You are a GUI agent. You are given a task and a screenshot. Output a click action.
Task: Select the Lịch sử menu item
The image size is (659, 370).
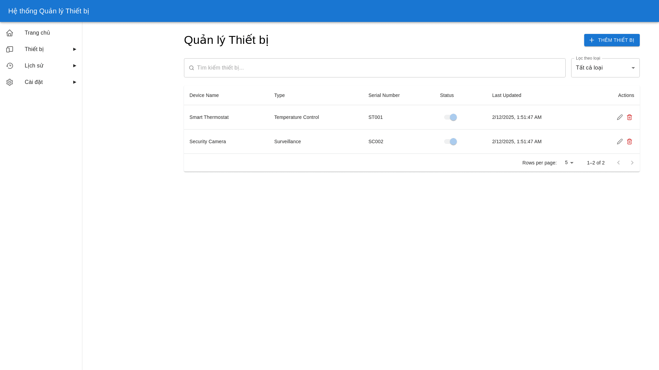pos(34,66)
